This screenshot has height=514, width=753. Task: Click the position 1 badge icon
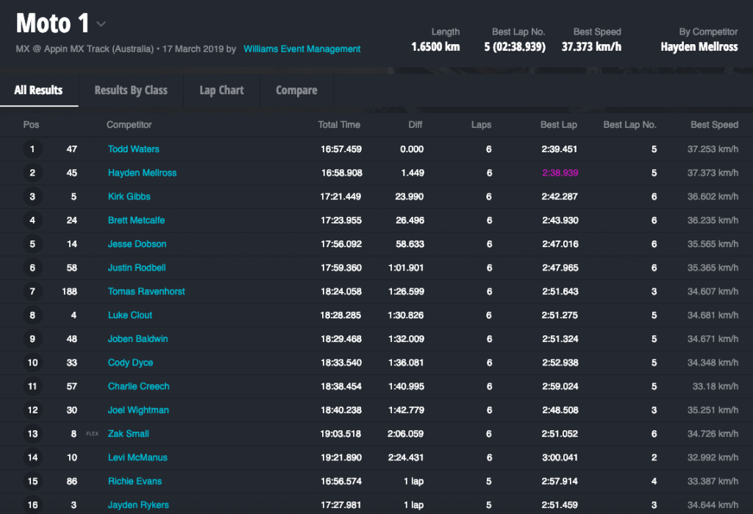click(32, 149)
